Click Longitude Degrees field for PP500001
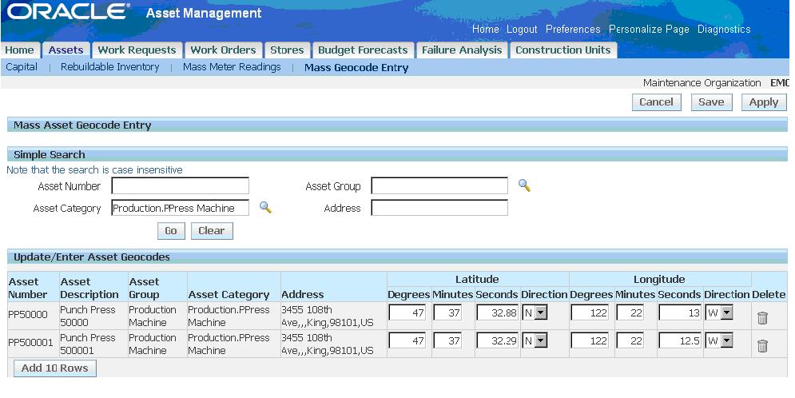 click(x=590, y=340)
